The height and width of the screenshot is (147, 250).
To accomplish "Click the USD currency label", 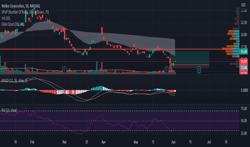I will (243, 5).
